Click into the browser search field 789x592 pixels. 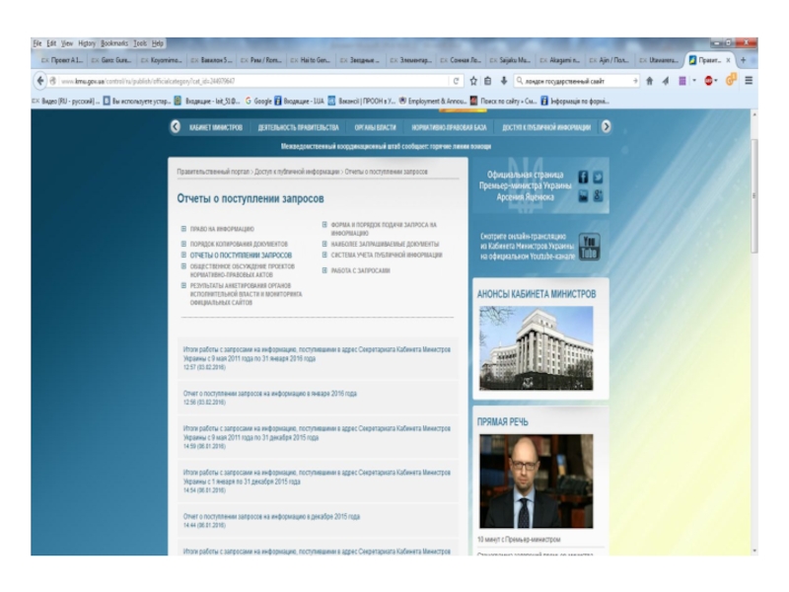(577, 81)
